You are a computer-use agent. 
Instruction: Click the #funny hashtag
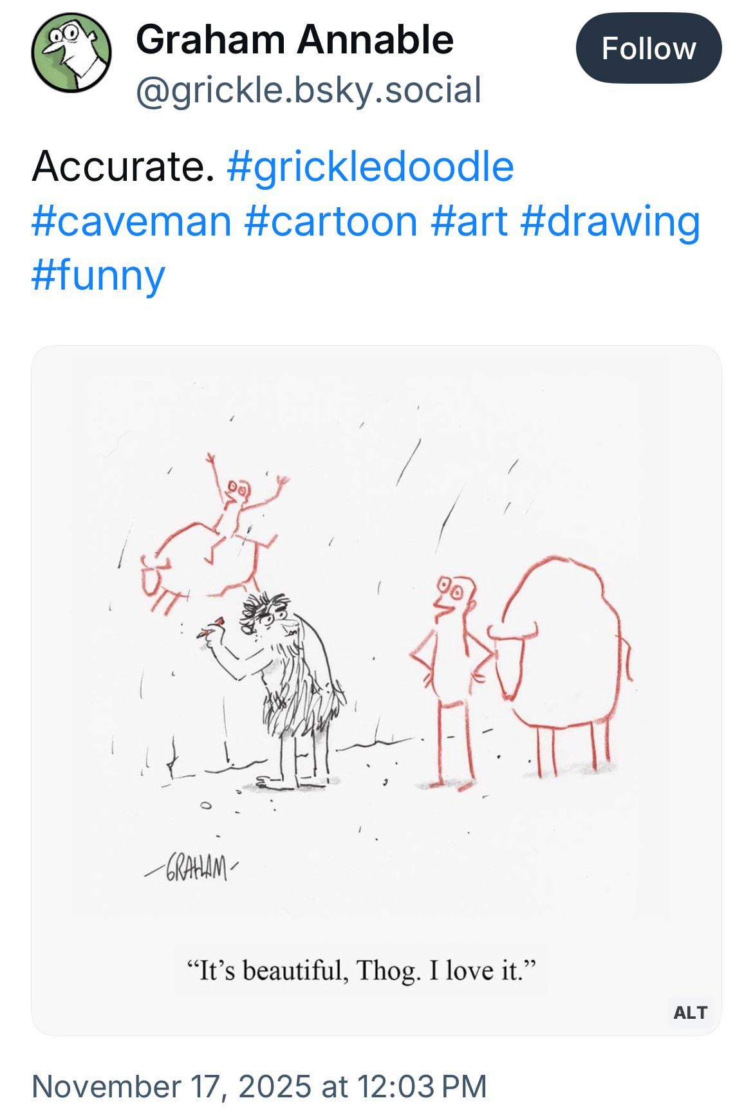click(x=98, y=275)
